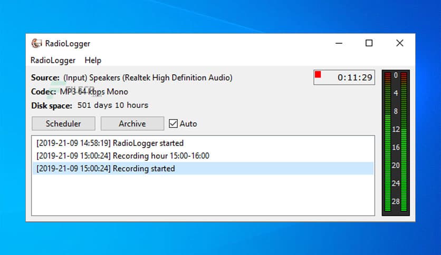Open the RadioLogger menu
Viewport: 441px width, 255px height.
(x=53, y=61)
